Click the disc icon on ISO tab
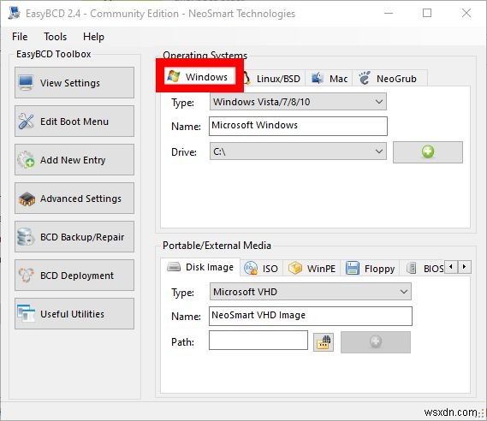This screenshot has width=487, height=421. pyautogui.click(x=251, y=268)
